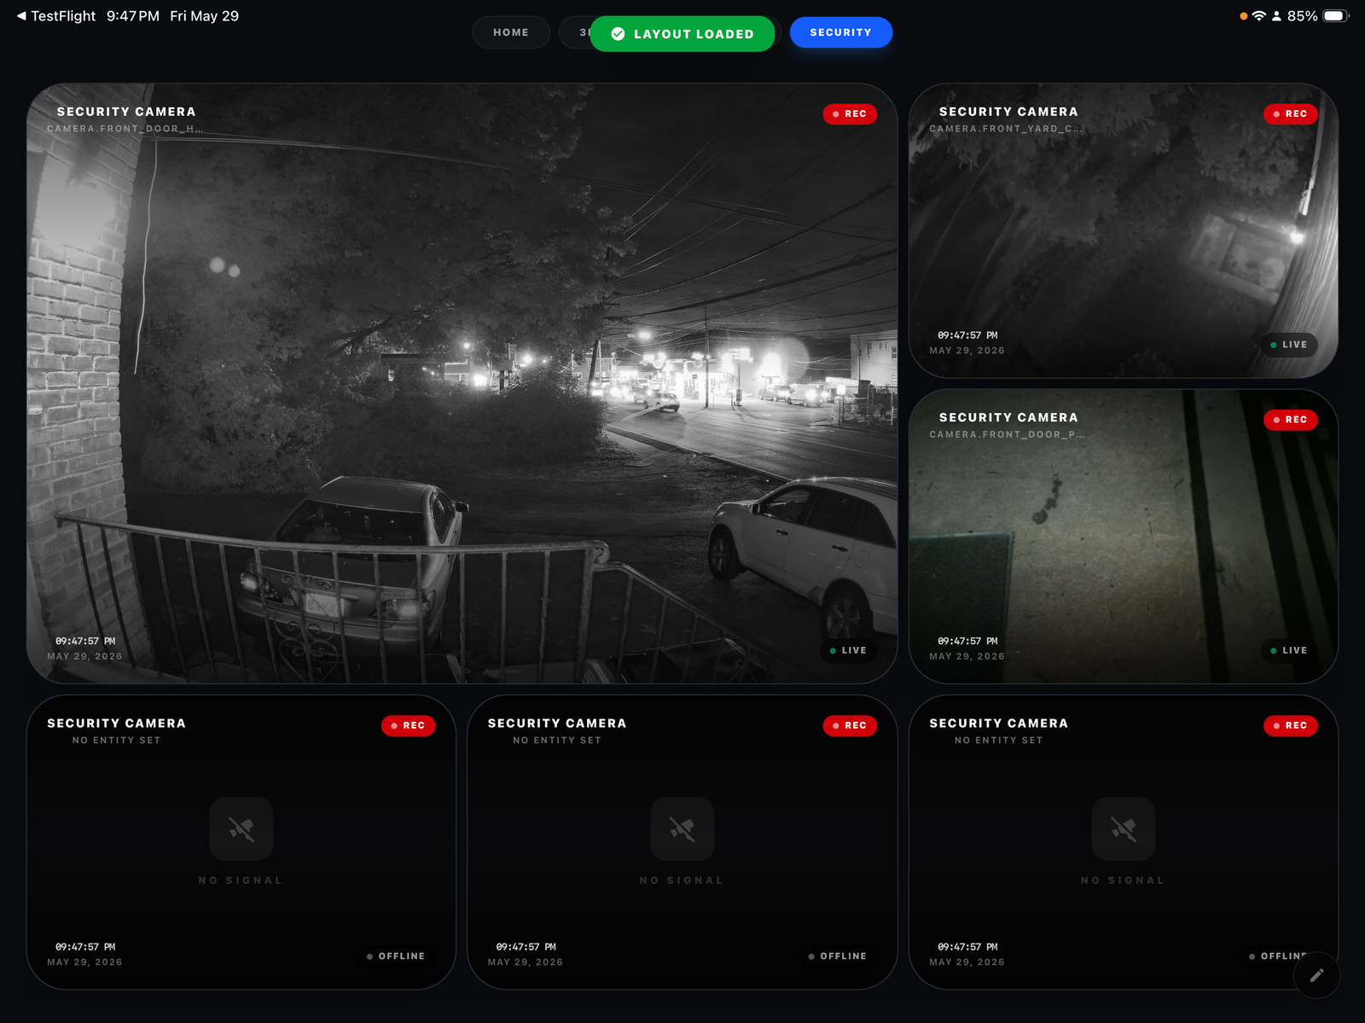The width and height of the screenshot is (1365, 1023).
Task: Tap OFFLINE badge on bottom-left camera card
Action: pyautogui.click(x=397, y=956)
